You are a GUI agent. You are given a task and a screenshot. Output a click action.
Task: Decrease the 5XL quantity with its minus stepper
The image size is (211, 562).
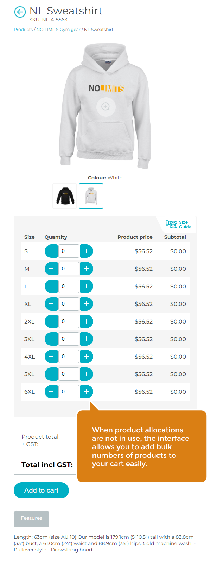click(51, 374)
